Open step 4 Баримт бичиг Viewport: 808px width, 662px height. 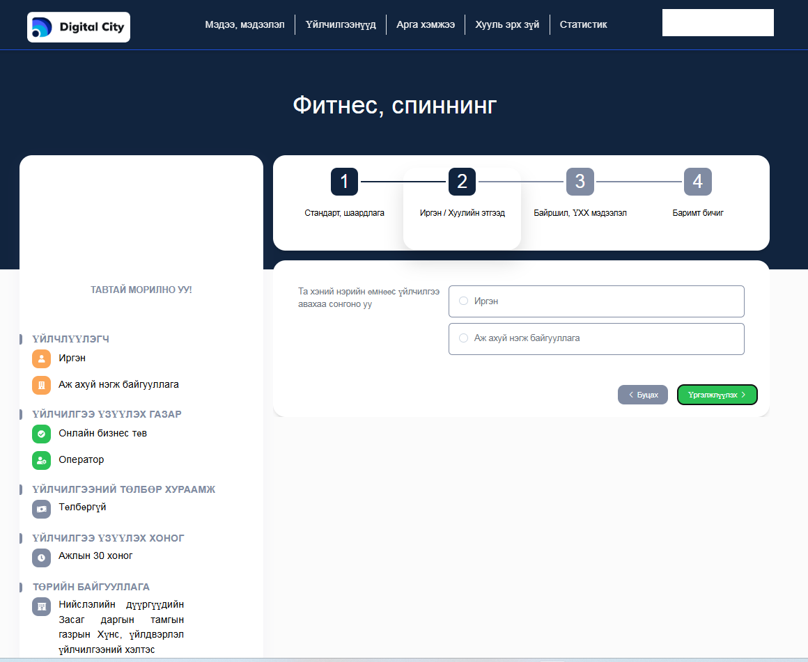click(x=697, y=182)
